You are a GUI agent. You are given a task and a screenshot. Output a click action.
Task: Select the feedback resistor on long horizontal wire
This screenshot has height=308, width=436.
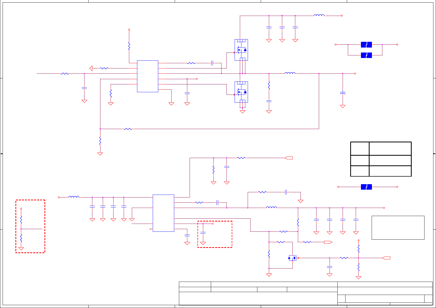coord(128,129)
